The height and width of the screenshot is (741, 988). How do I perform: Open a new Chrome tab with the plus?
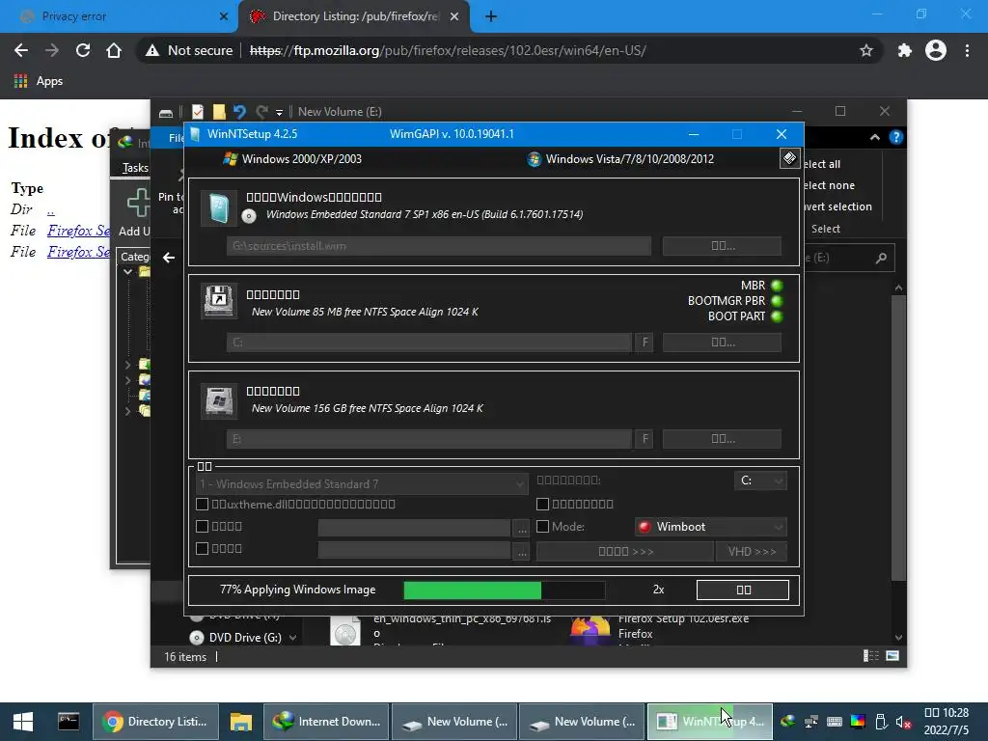coord(491,17)
